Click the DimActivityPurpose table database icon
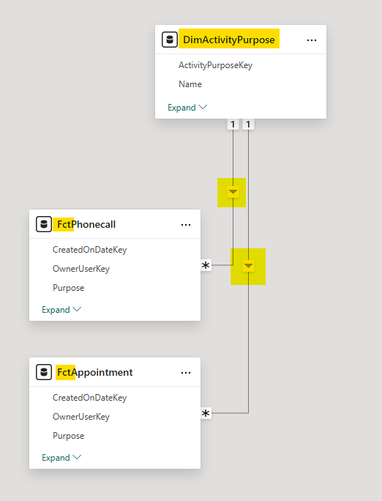 click(170, 40)
